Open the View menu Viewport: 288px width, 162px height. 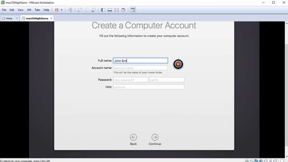click(x=20, y=10)
